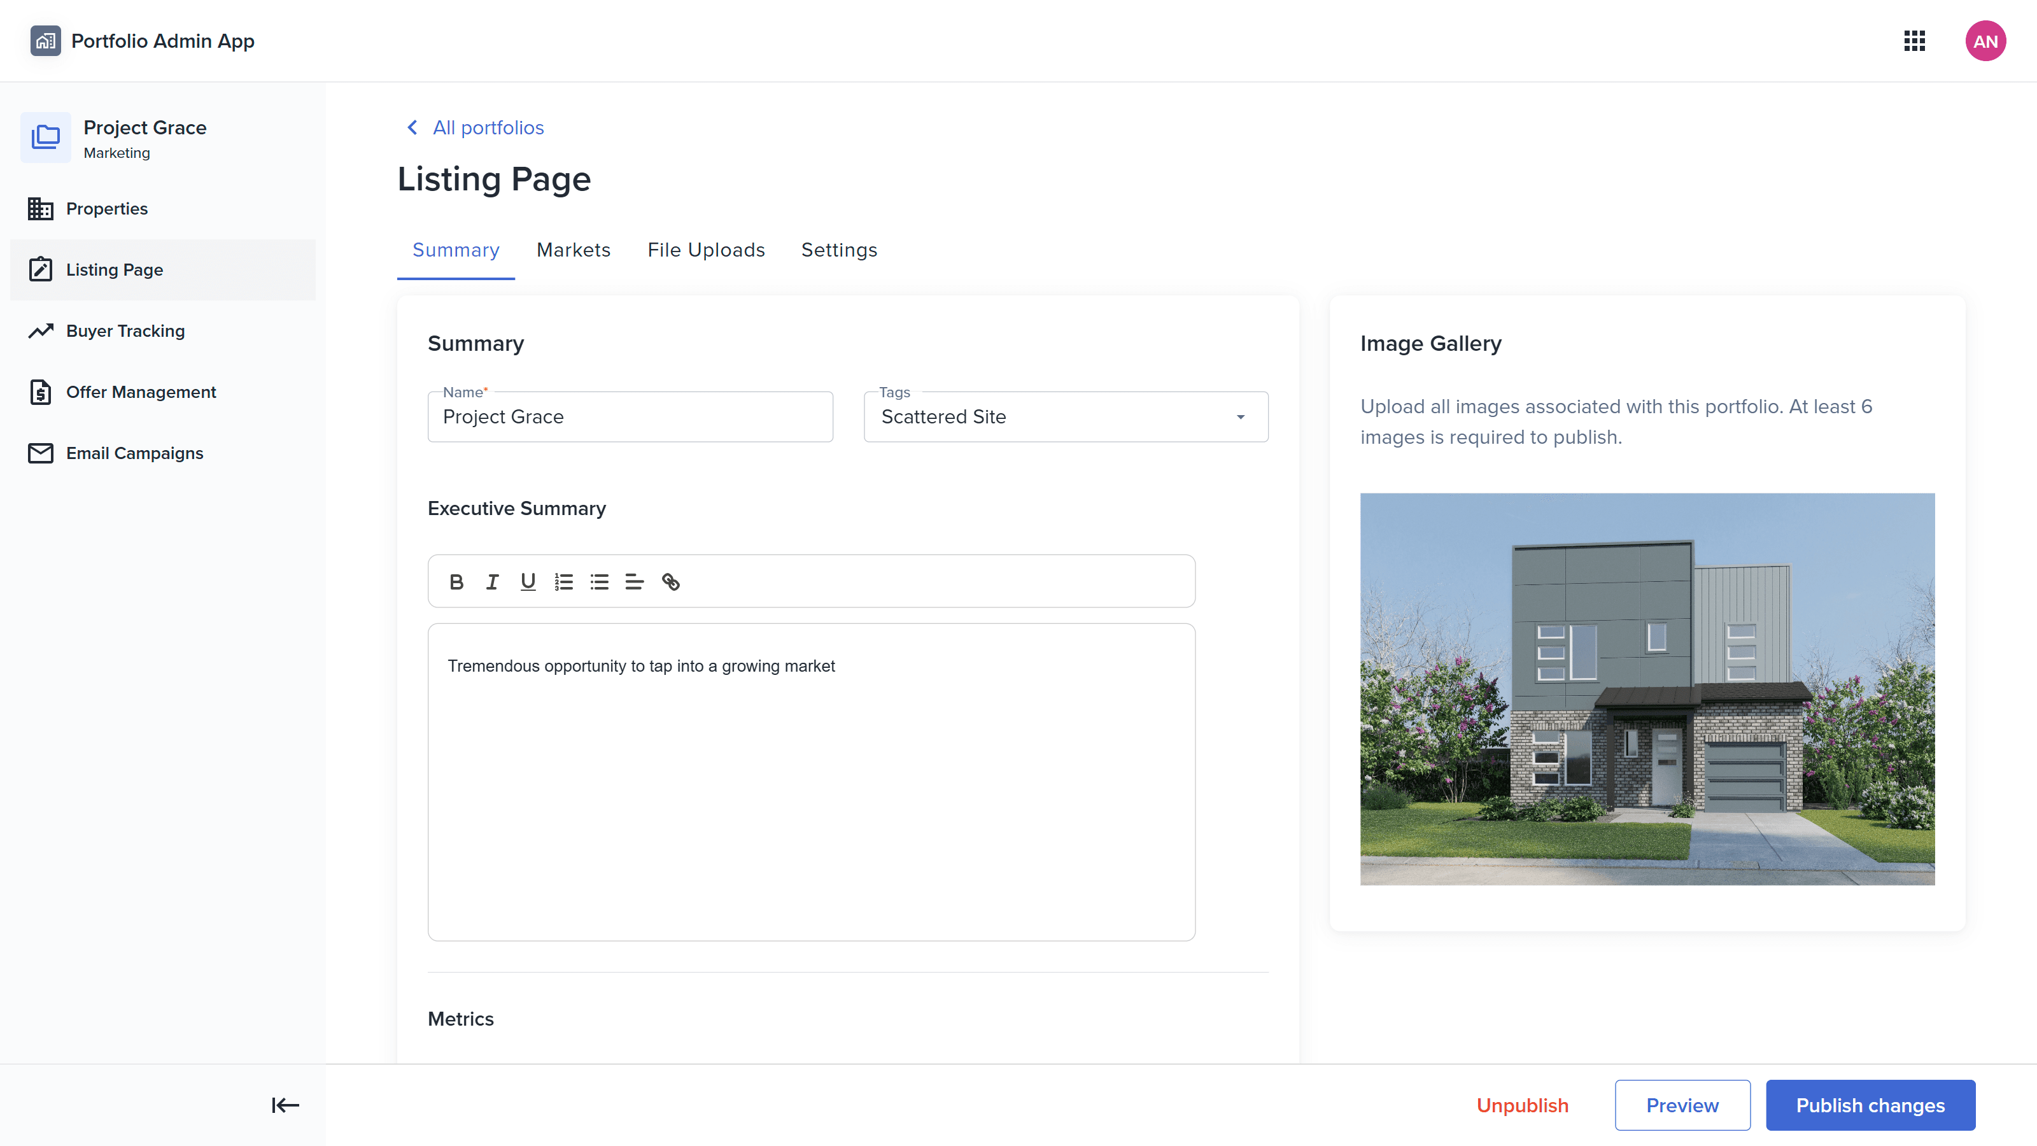The height and width of the screenshot is (1146, 2037).
Task: Insert a numbered list
Action: click(564, 581)
